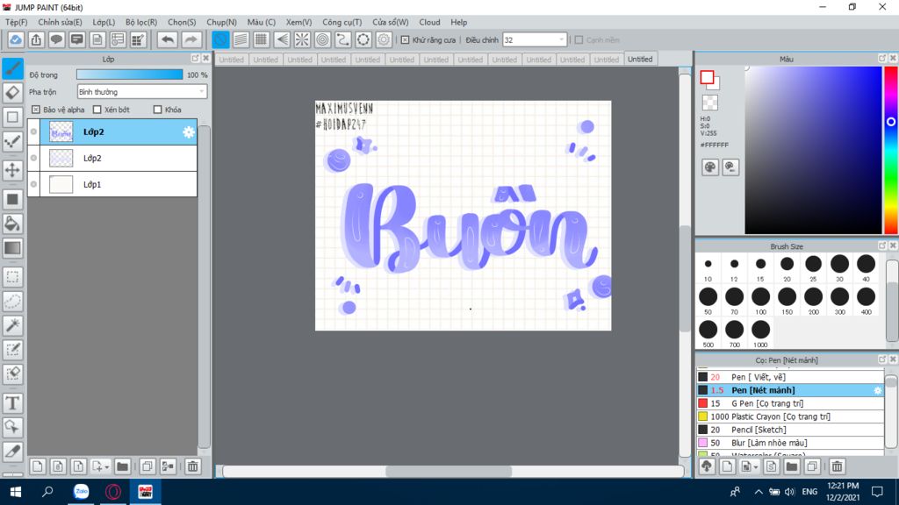This screenshot has height=505, width=899.
Task: Click the horizontal canvas scrollbar
Action: (449, 471)
